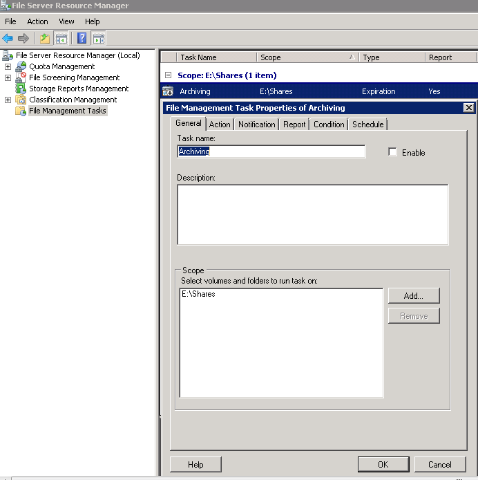Click the blue Back arrow in toolbar
This screenshot has height=480, width=478.
click(x=8, y=38)
